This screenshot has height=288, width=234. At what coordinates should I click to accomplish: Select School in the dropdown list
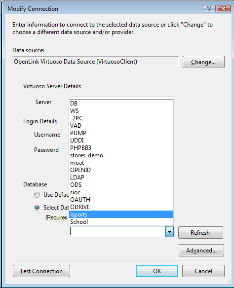(x=121, y=222)
